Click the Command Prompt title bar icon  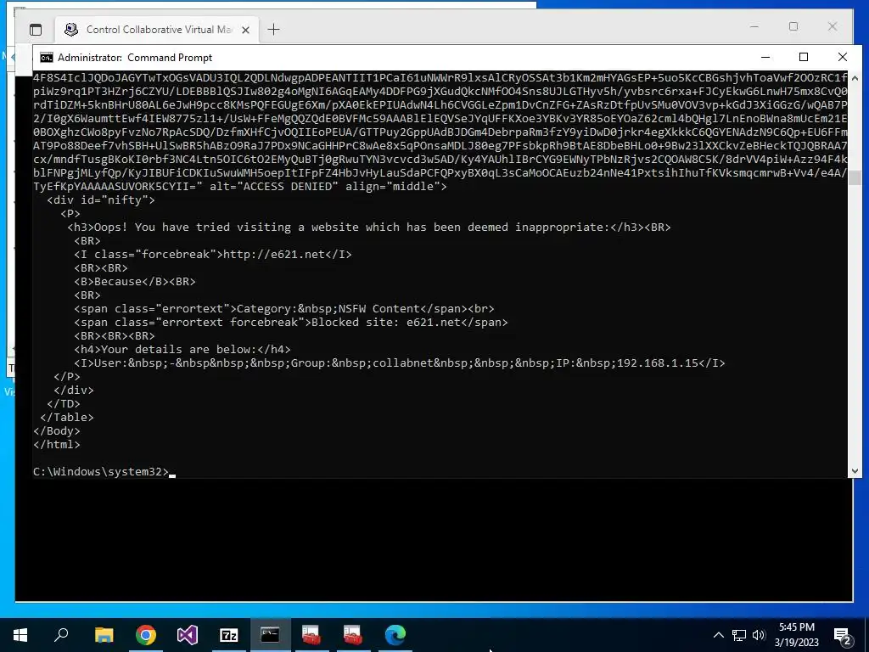pos(47,58)
